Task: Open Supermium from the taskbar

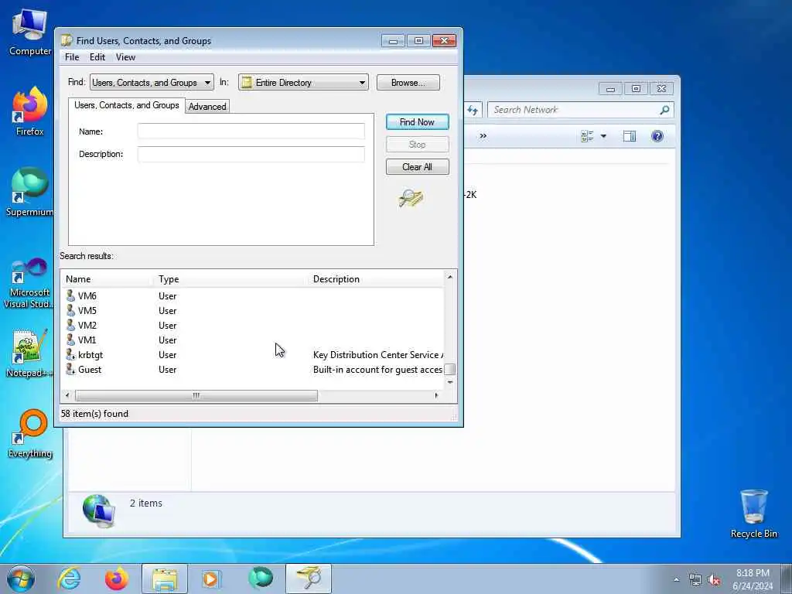Action: click(x=261, y=579)
